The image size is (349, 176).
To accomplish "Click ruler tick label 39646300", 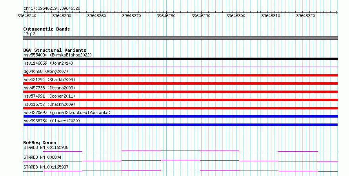I will click(236, 16).
